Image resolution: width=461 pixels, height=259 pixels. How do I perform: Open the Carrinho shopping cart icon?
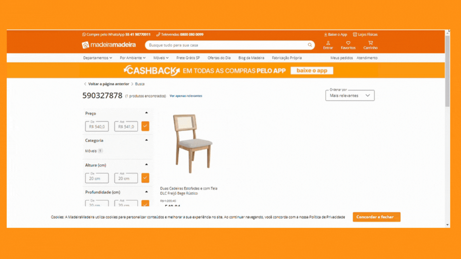(x=370, y=43)
